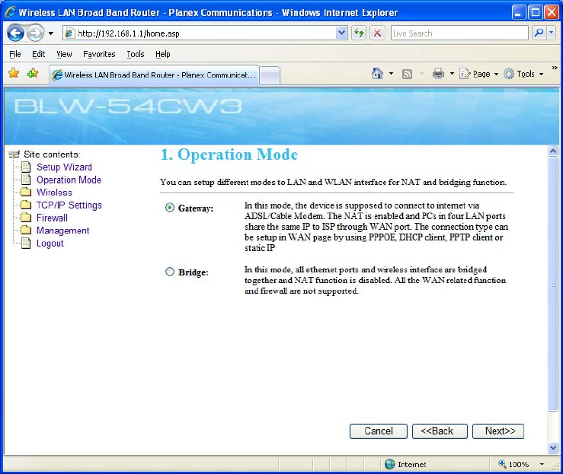Open the Tools gear toolbar menu
The width and height of the screenshot is (563, 474).
523,74
